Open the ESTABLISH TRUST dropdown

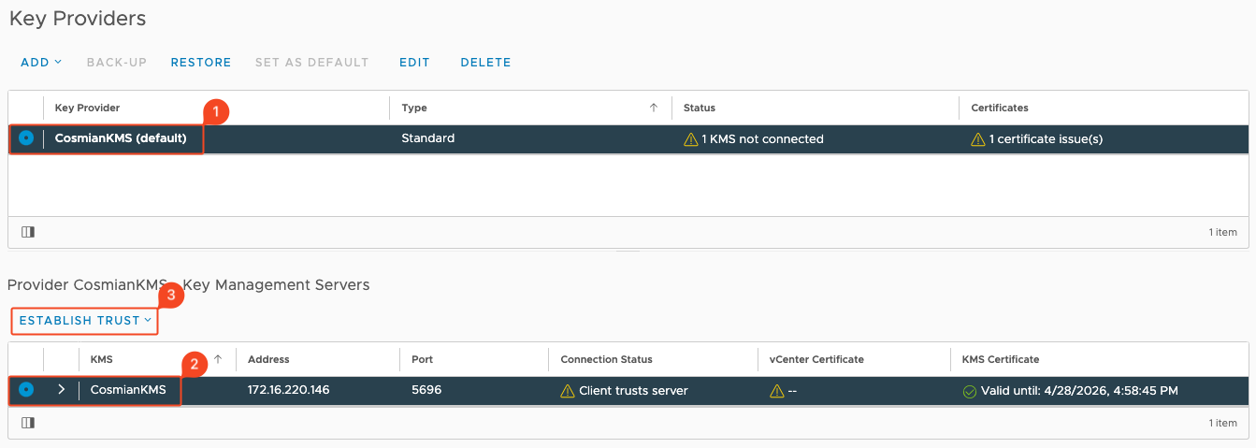point(85,321)
